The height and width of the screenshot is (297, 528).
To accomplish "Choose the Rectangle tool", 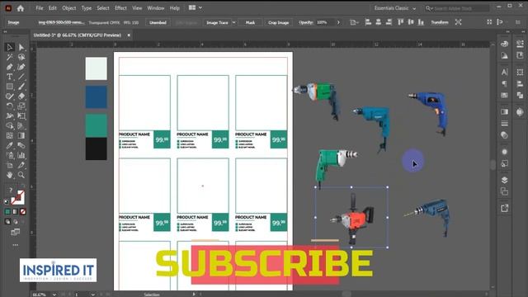I will pos(9,86).
